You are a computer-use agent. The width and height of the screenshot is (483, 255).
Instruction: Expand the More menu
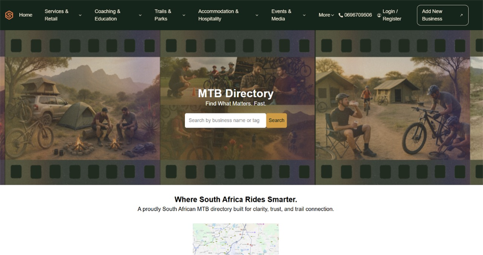click(x=326, y=15)
